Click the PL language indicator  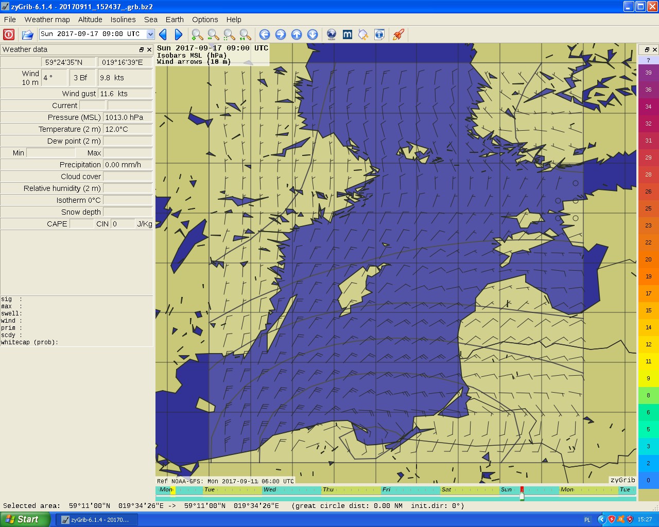point(587,520)
